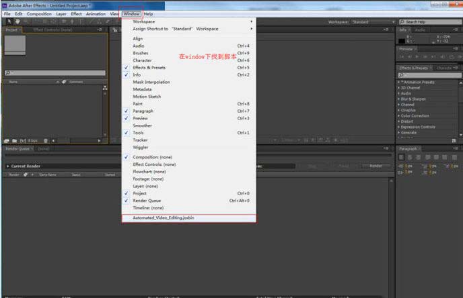
Task: Click the new folder icon in Project panel
Action: click(x=13, y=140)
